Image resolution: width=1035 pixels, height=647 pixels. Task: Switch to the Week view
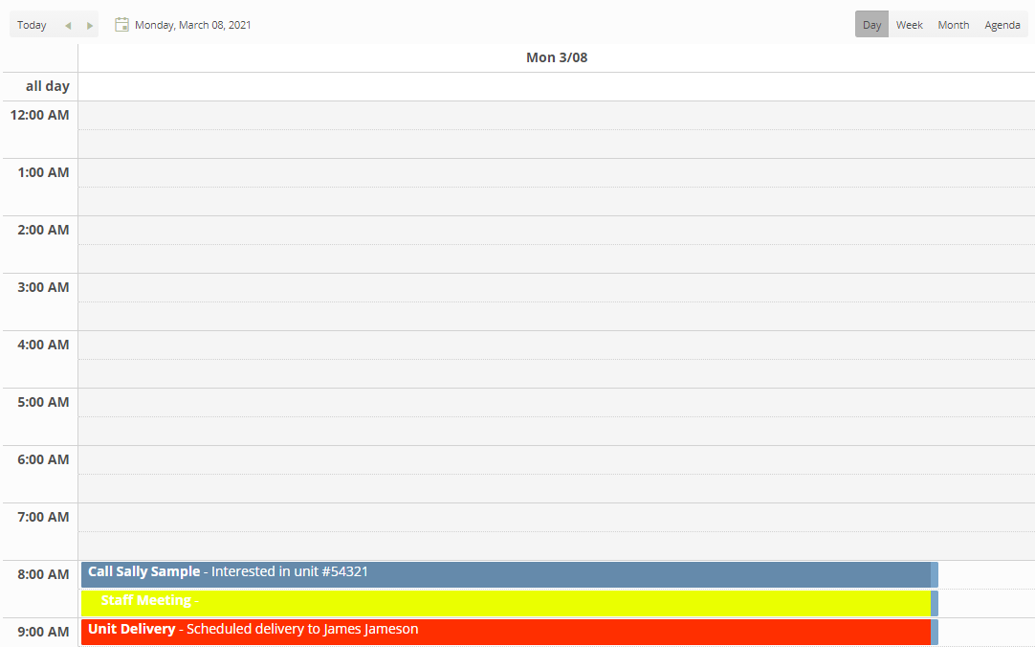[x=909, y=25]
